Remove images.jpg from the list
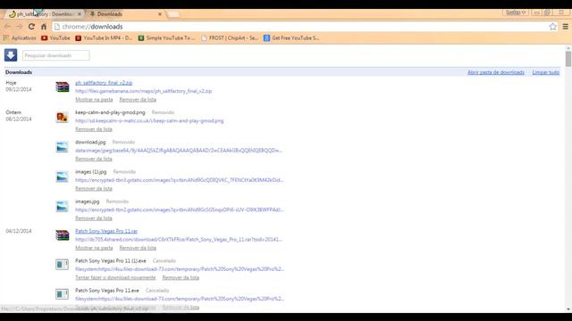This screenshot has width=572, height=321. click(x=93, y=218)
